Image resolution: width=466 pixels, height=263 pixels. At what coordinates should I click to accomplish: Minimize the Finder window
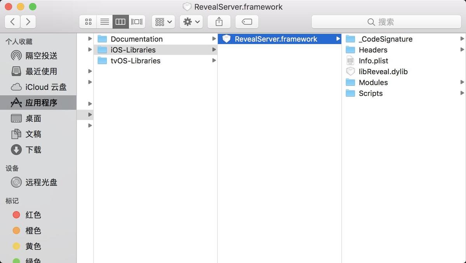click(21, 7)
